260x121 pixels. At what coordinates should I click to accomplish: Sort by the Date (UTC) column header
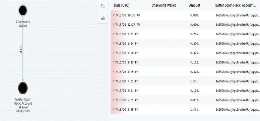122,5
